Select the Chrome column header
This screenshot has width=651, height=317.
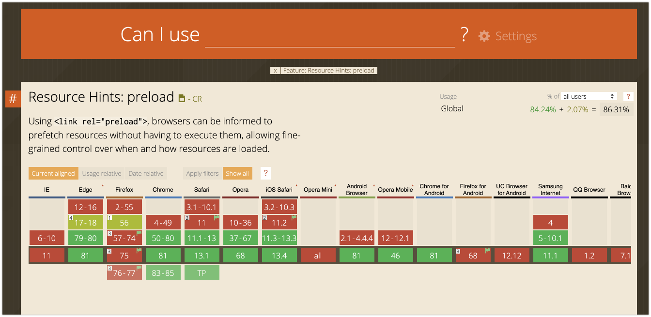[x=163, y=190]
